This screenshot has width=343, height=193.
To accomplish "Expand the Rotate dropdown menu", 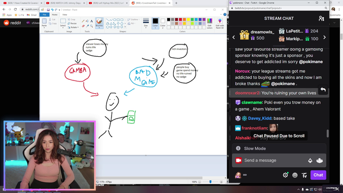I will pos(73,27).
